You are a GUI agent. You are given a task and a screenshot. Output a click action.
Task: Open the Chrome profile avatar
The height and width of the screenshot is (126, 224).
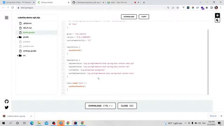point(216,8)
